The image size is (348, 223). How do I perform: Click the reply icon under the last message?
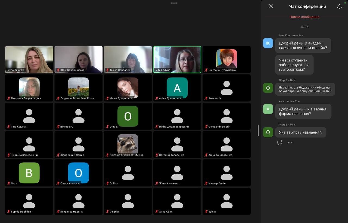click(x=279, y=143)
